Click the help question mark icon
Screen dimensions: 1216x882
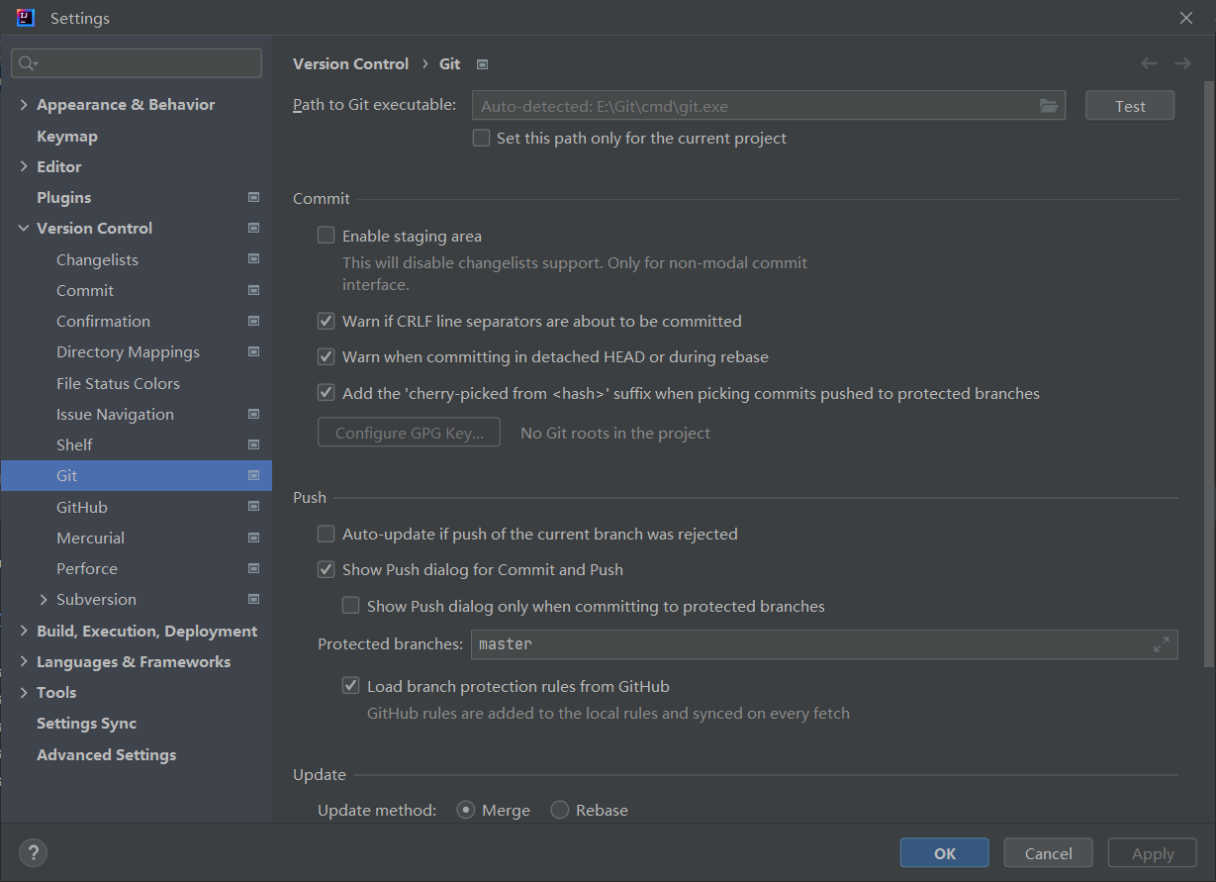pyautogui.click(x=33, y=852)
